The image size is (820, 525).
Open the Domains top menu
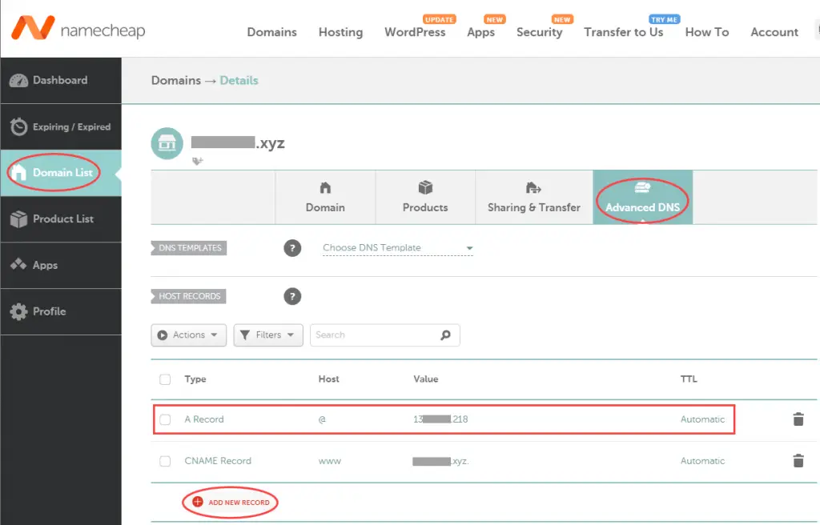pyautogui.click(x=272, y=33)
